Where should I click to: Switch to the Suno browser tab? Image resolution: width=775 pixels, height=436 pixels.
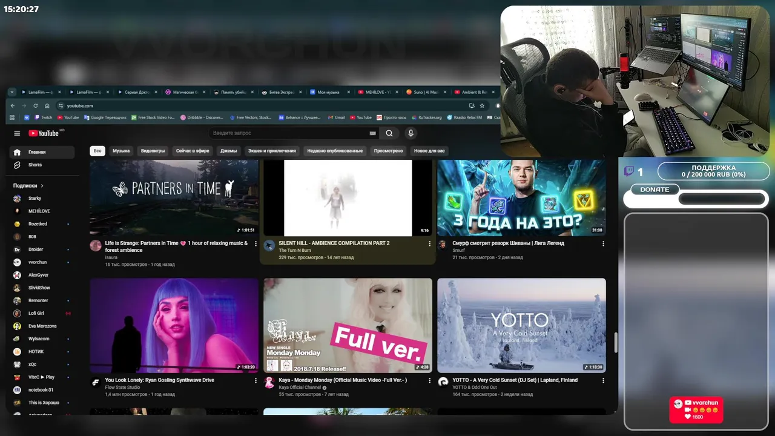(x=424, y=92)
